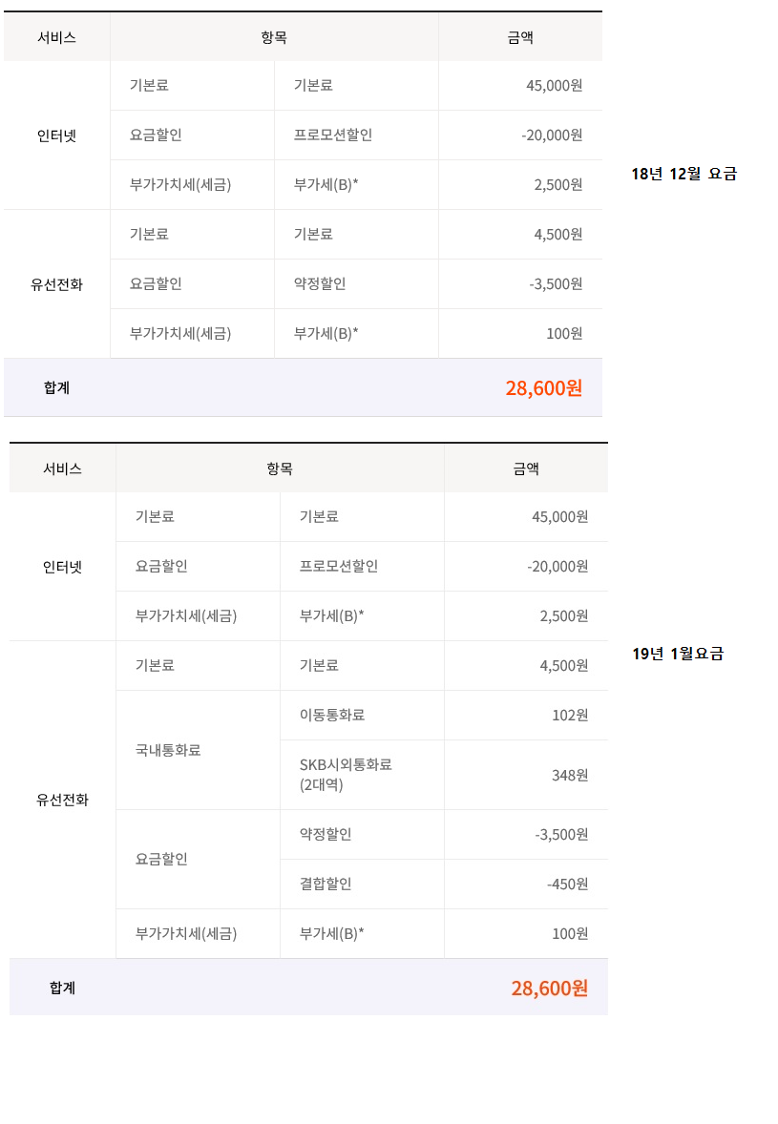The height and width of the screenshot is (1124, 778).
Task: Click the 28,600원 total in December table
Action: [x=543, y=388]
